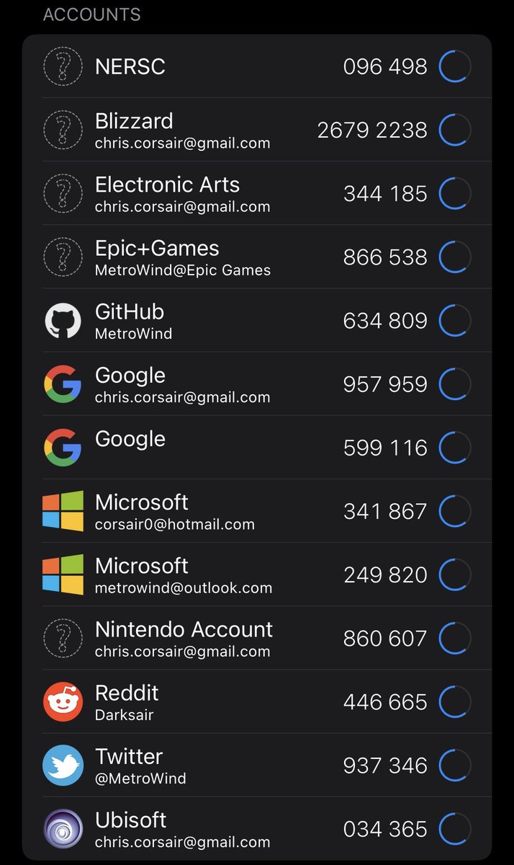This screenshot has width=514, height=865.
Task: Tap Google logo for chris.corsair@gmail.com
Action: (63, 384)
